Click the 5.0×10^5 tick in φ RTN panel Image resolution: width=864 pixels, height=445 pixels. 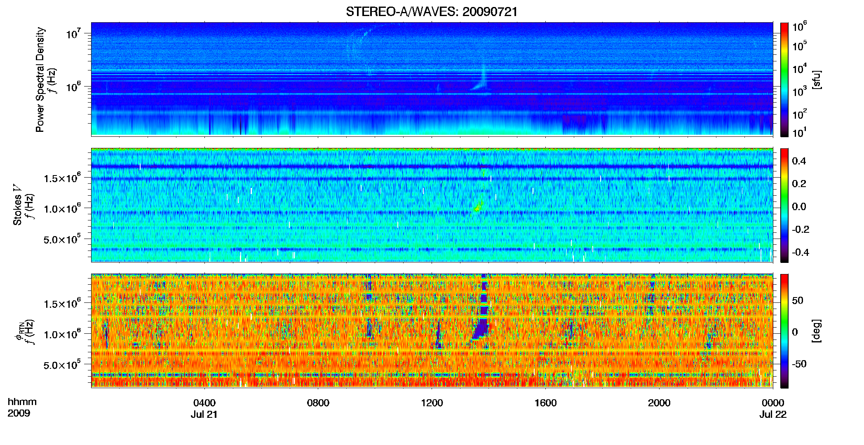coord(62,364)
